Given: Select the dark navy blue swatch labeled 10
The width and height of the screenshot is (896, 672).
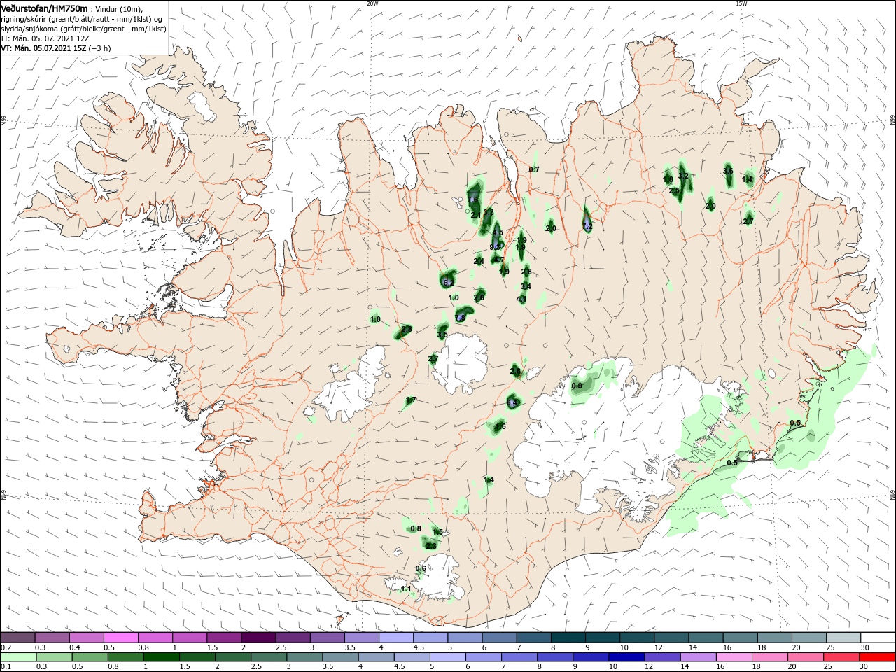Looking at the screenshot, I should click(x=625, y=657).
